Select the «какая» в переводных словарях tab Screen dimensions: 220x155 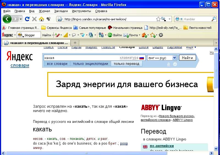click(x=36, y=43)
